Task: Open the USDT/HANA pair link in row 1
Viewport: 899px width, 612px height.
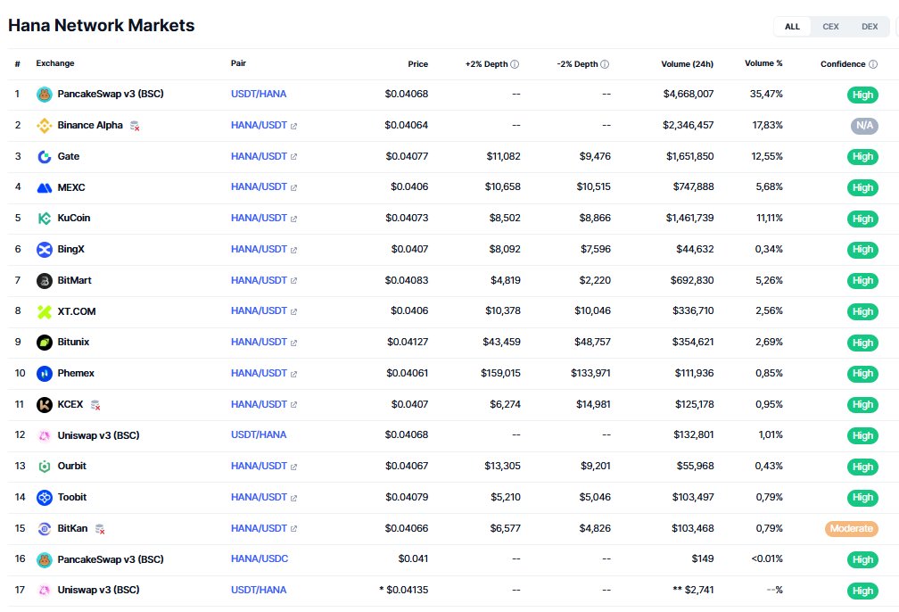Action: tap(259, 94)
